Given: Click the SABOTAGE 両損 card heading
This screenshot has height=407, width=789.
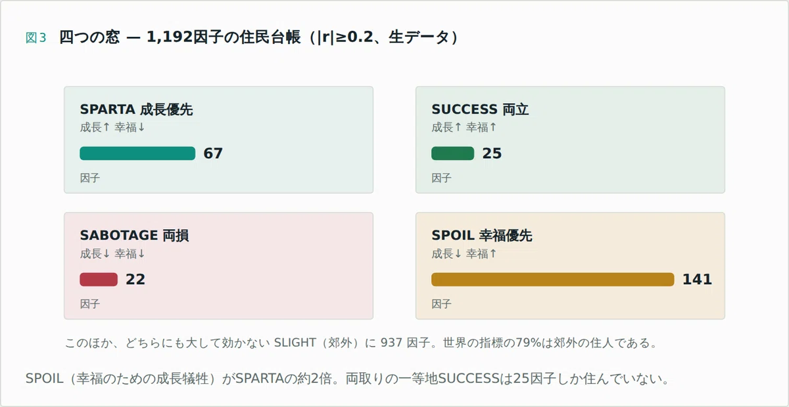Looking at the screenshot, I should tap(134, 236).
